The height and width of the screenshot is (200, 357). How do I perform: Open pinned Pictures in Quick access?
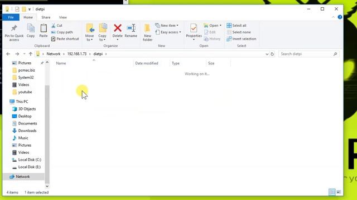coord(25,63)
